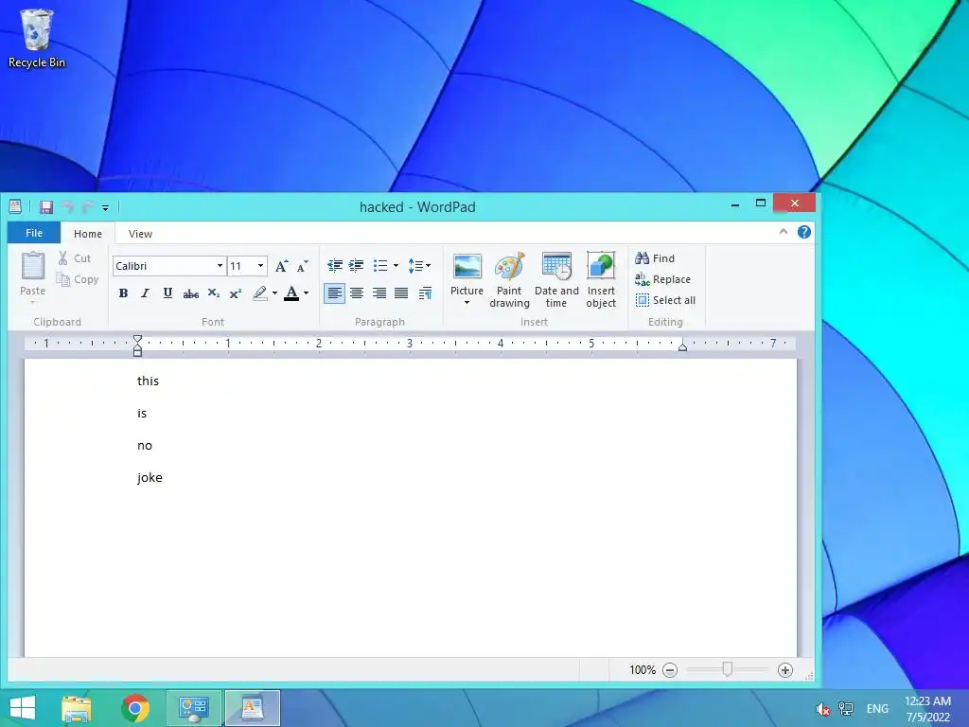Click the zoom in plus button
Viewport: 969px width, 727px height.
785,670
